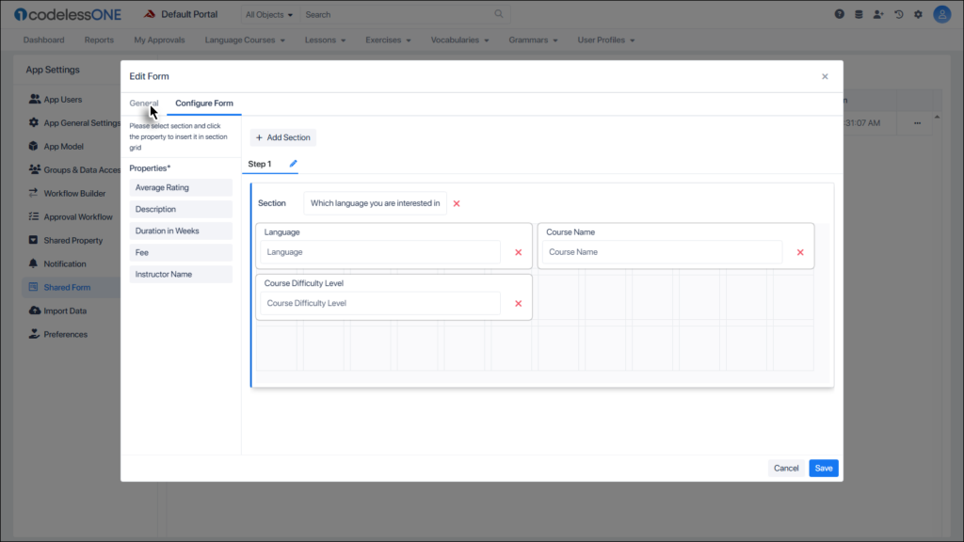Click the pencil icon to rename Step 1
Viewport: 964px width, 542px height.
click(x=294, y=164)
